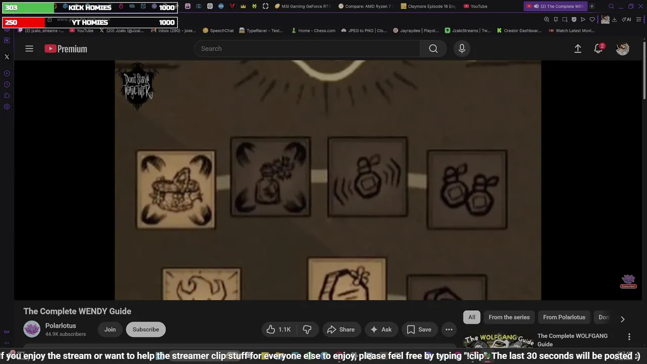Viewport: 647px width, 364px height.
Task: Open the YouTube notifications bell
Action: pos(598,49)
